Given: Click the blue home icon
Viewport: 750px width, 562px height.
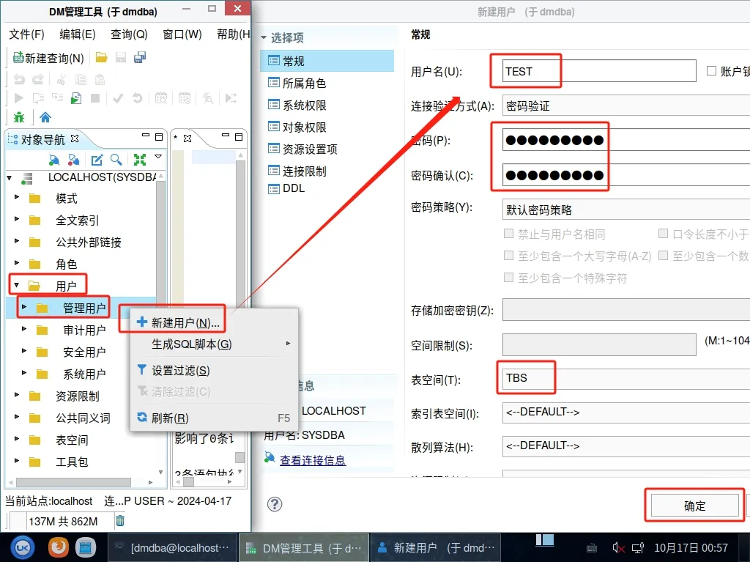Looking at the screenshot, I should 45,117.
